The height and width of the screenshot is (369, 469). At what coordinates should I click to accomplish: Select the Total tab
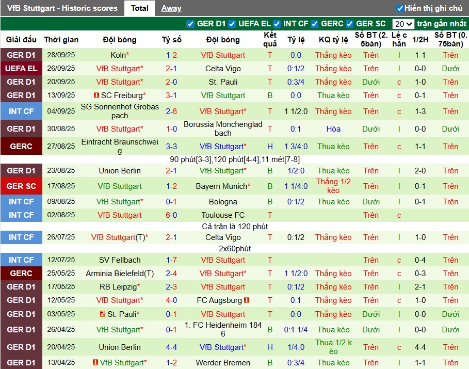(139, 8)
